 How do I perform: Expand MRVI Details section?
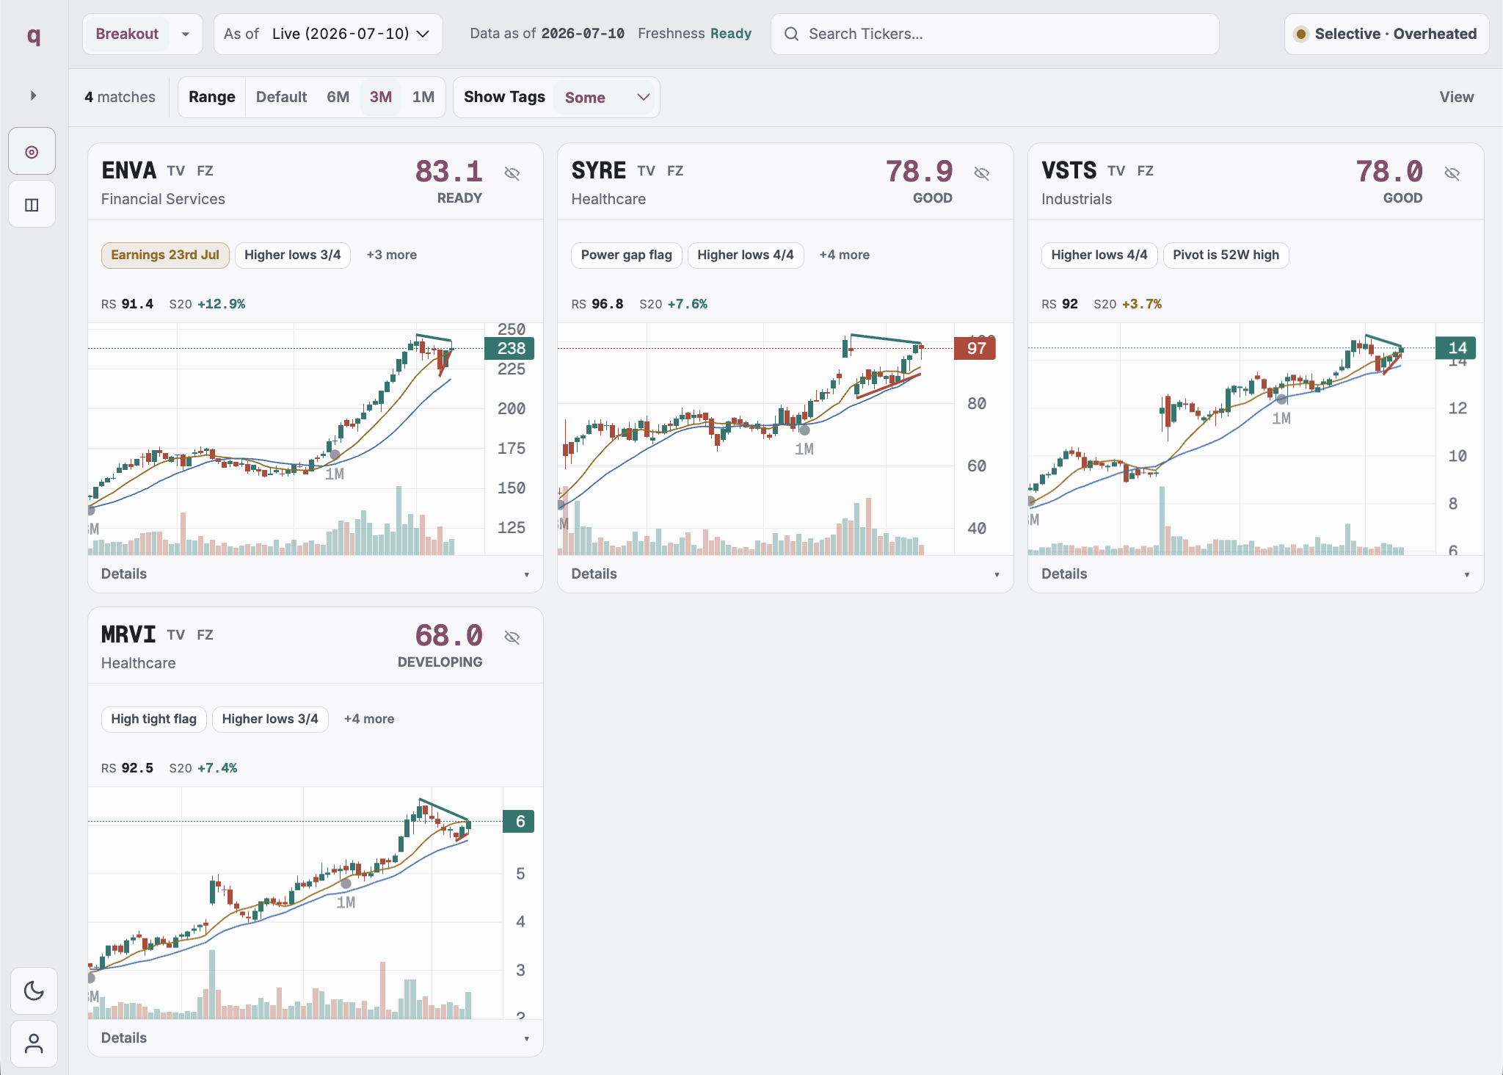click(315, 1038)
